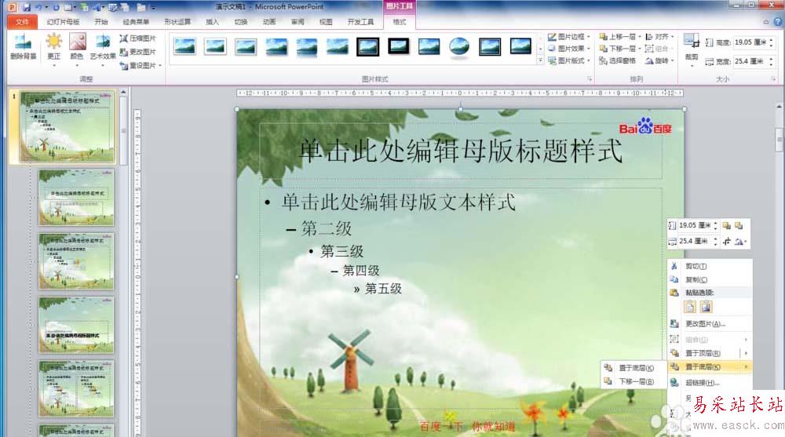Switch to Slide Master (幻灯片母板) tab
Screen dimensions: 785x437
coord(63,22)
